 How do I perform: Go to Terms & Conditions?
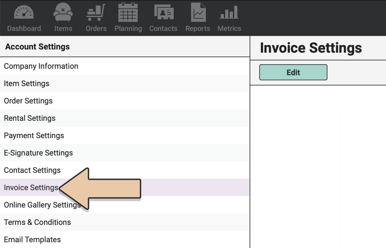125,222
